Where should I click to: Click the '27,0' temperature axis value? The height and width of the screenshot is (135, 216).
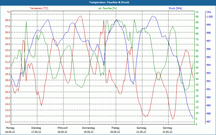pyautogui.click(x=8, y=26)
